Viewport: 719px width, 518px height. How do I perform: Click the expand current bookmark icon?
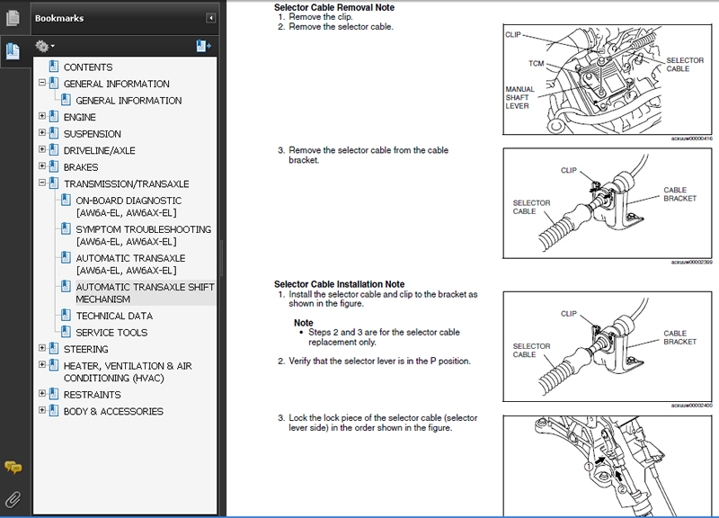(203, 46)
